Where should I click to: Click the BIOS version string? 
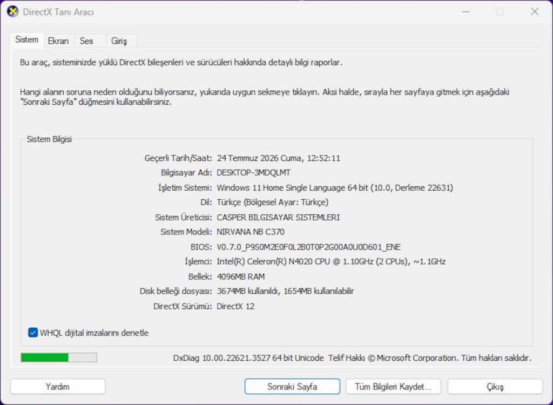308,247
